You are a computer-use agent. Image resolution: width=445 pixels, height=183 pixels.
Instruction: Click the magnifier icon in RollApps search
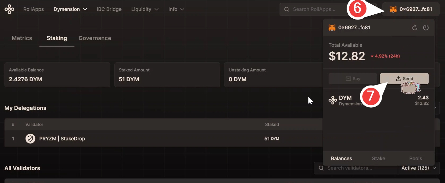(287, 9)
